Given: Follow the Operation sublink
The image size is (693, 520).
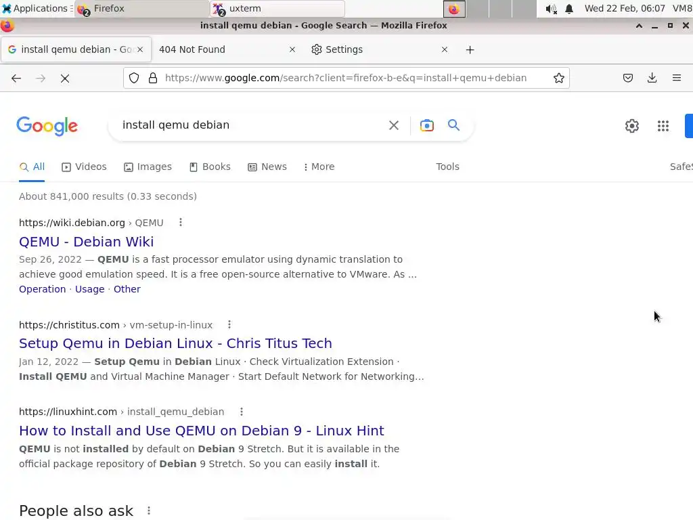Looking at the screenshot, I should click(43, 289).
